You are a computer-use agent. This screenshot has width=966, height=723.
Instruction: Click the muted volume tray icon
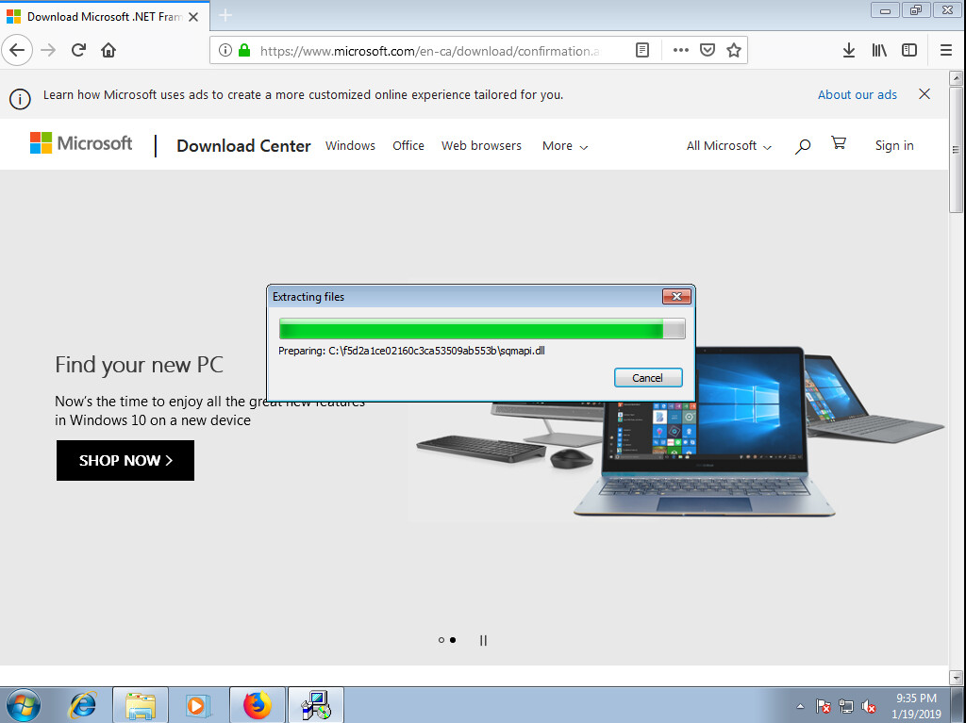[x=869, y=706]
